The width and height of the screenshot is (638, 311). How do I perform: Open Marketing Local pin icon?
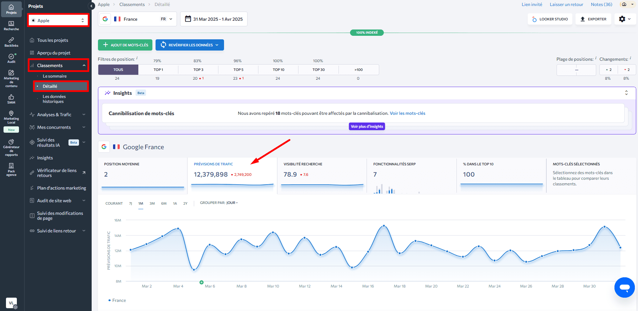pyautogui.click(x=11, y=117)
